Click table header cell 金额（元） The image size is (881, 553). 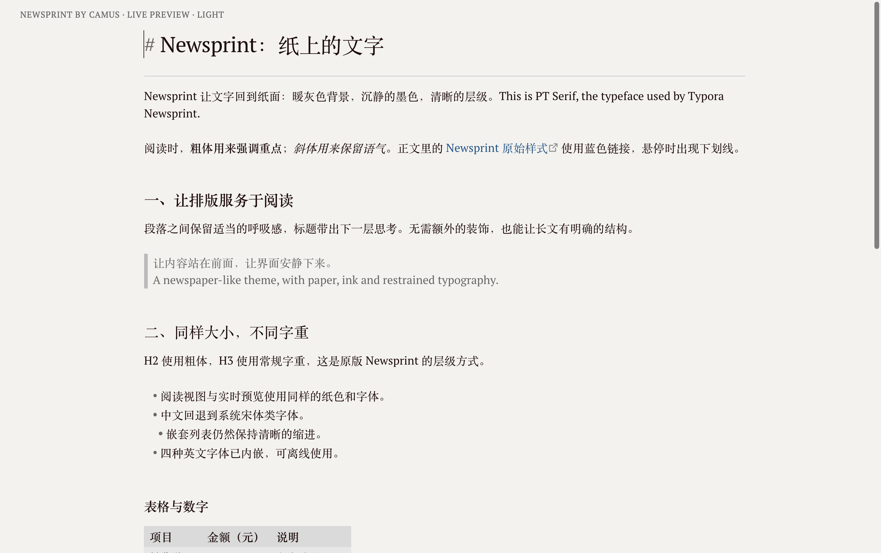click(233, 537)
